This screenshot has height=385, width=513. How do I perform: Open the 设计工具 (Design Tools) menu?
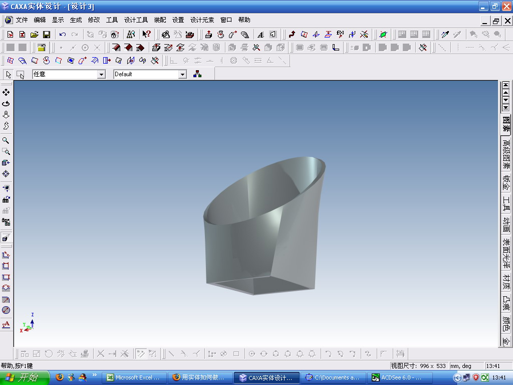(x=136, y=20)
